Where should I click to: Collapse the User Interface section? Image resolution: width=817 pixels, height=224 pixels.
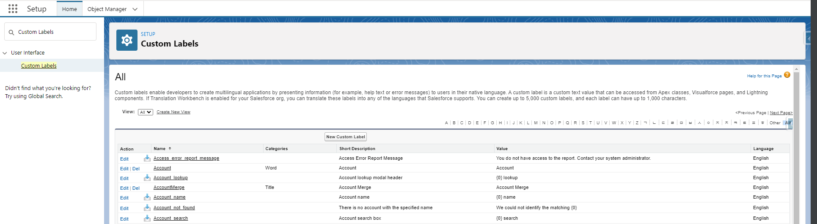[x=5, y=53]
